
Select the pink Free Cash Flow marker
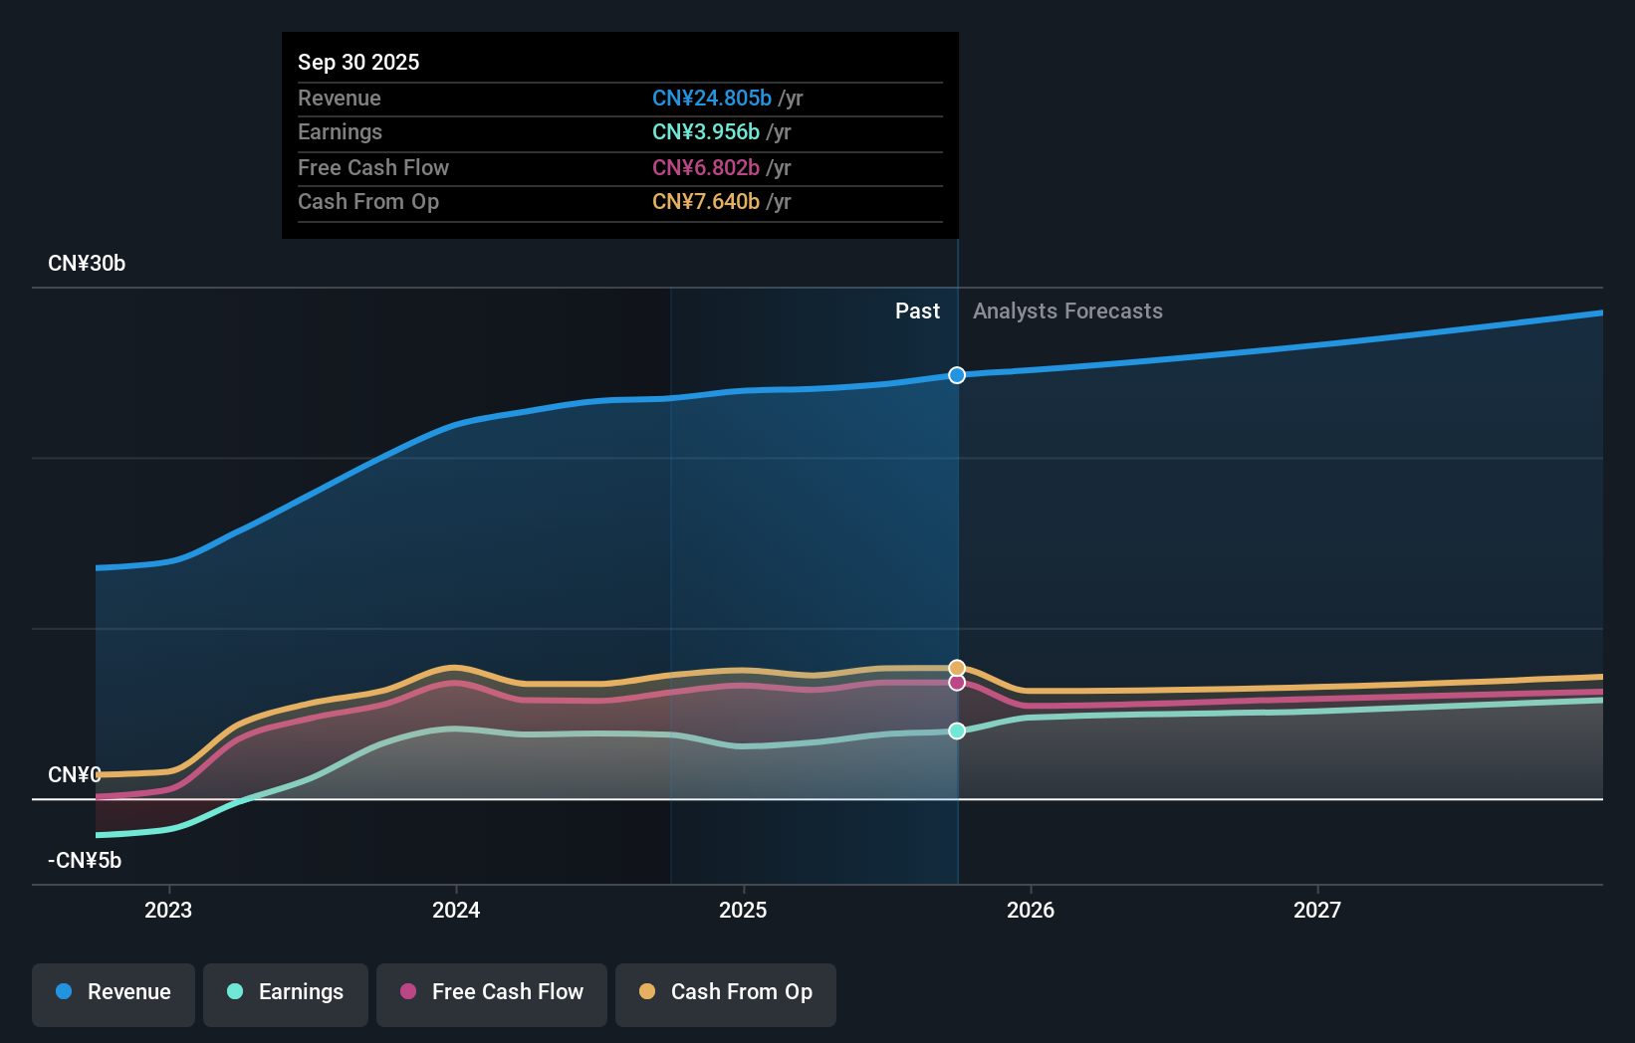coord(957,683)
